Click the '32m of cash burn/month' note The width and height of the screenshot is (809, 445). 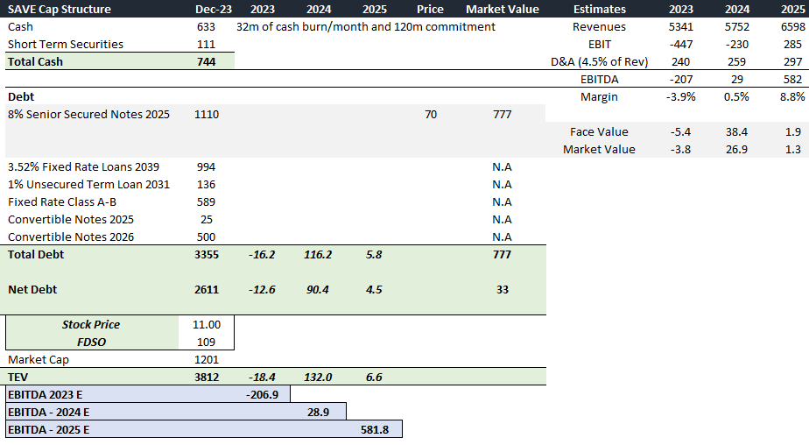tap(365, 27)
